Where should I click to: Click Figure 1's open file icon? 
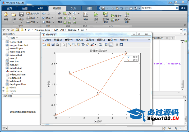coord(48,45)
